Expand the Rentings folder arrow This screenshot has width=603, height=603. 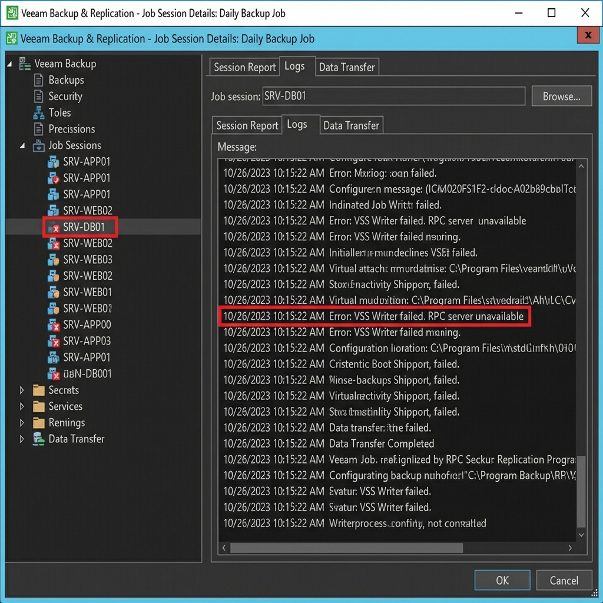click(22, 423)
